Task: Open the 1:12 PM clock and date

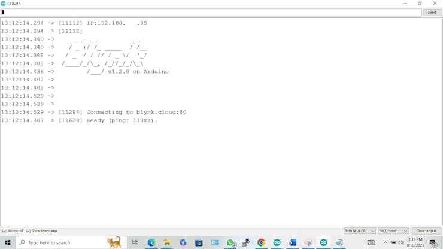Action: pos(415,242)
